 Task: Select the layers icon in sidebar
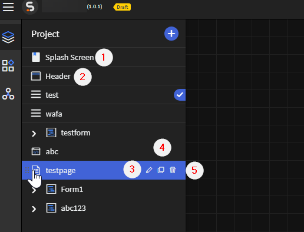(8, 37)
